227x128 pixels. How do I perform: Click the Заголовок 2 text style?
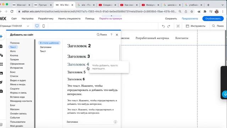(79, 46)
